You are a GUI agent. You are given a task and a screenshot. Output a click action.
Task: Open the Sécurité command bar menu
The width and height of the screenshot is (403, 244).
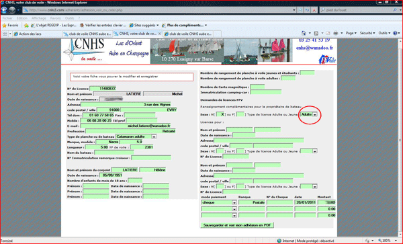click(x=367, y=33)
